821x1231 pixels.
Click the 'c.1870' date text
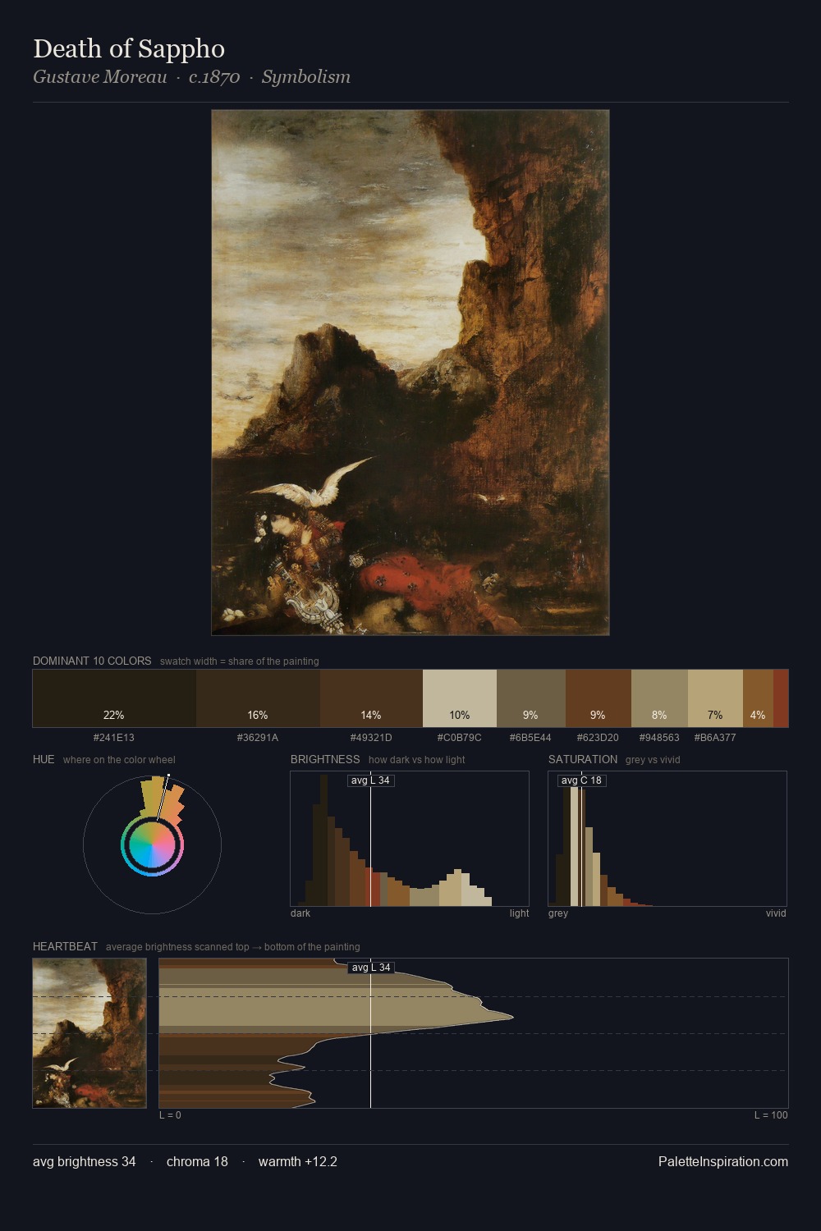click(214, 77)
